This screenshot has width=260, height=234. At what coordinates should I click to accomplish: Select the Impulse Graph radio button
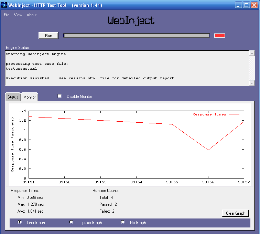pos(71,222)
